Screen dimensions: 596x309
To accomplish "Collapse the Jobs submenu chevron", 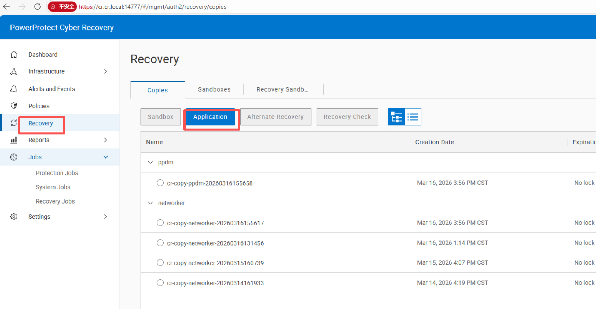I will pyautogui.click(x=106, y=157).
